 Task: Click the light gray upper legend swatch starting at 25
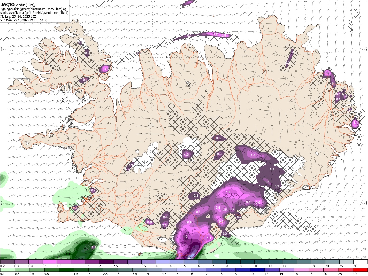347,262
